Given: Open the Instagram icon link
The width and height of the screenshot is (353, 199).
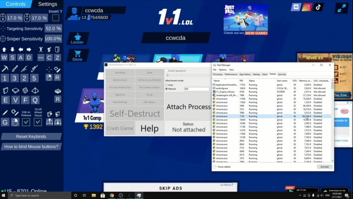Looking at the screenshot, I should (x=307, y=7).
